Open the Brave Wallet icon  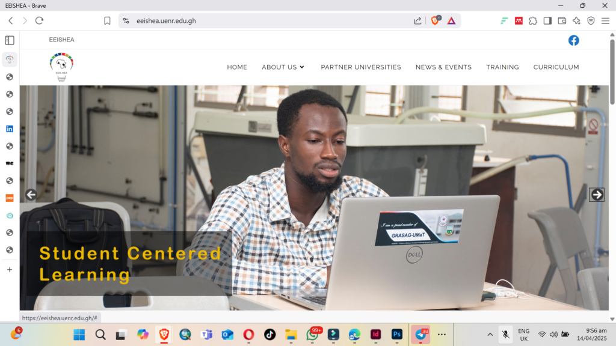click(562, 21)
